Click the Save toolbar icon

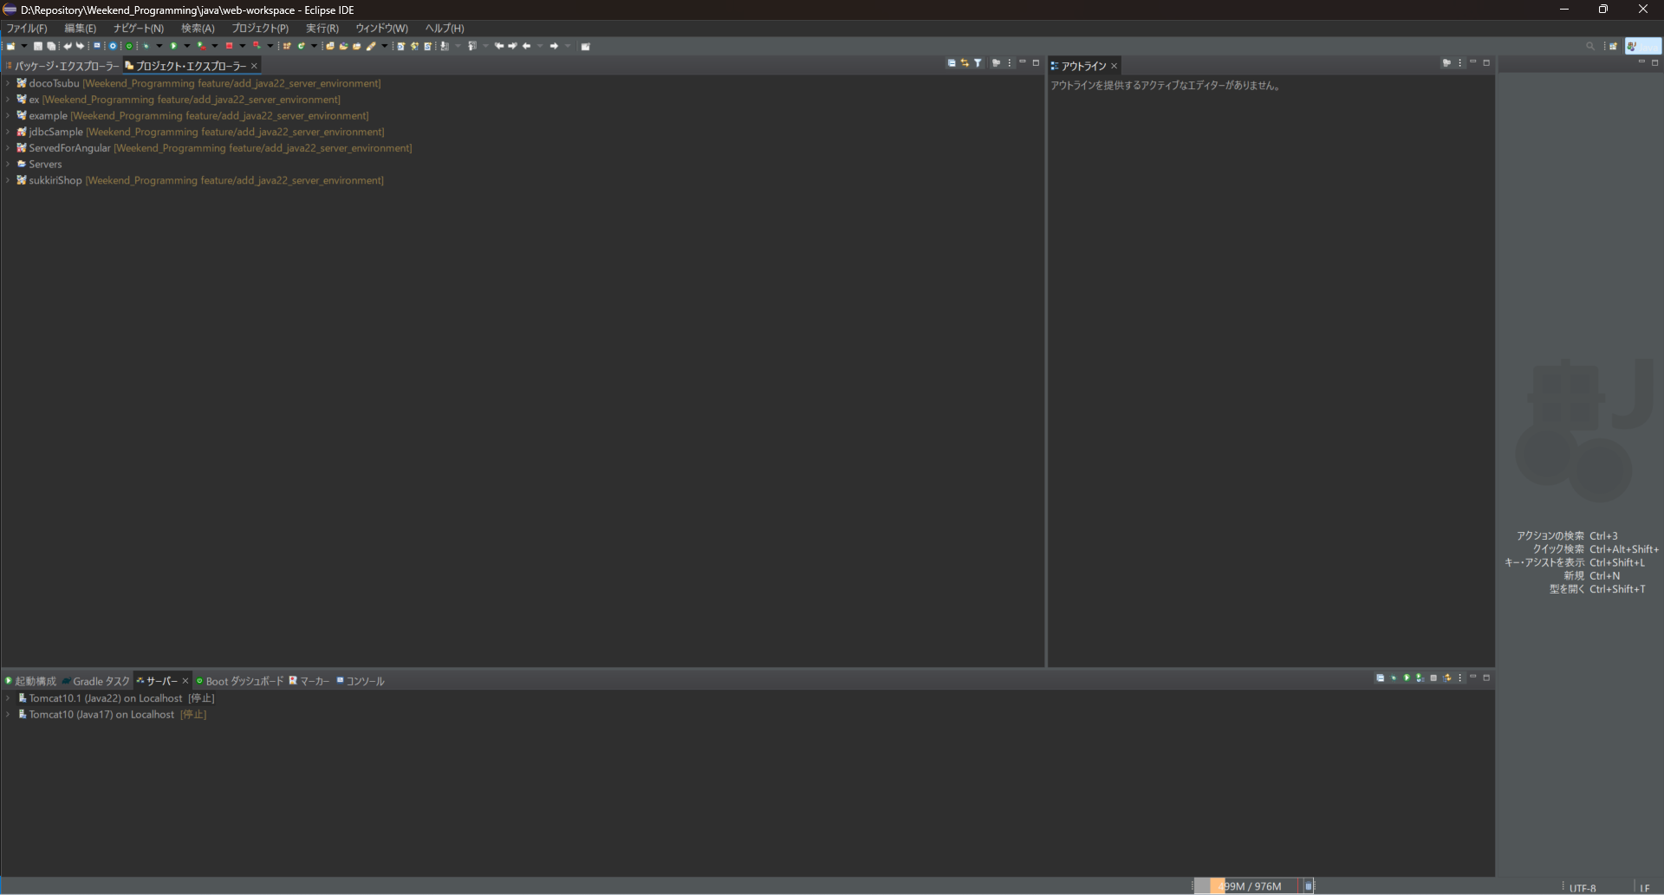(38, 46)
